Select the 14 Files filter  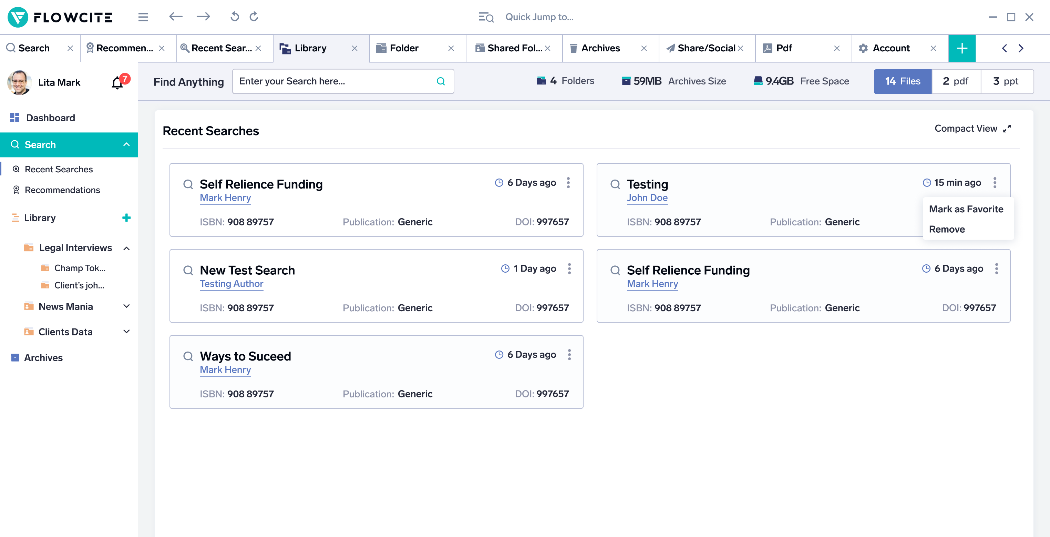pyautogui.click(x=903, y=81)
